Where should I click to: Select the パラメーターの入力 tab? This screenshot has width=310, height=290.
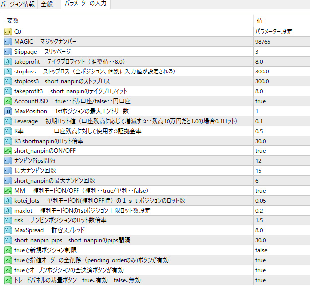85,4
